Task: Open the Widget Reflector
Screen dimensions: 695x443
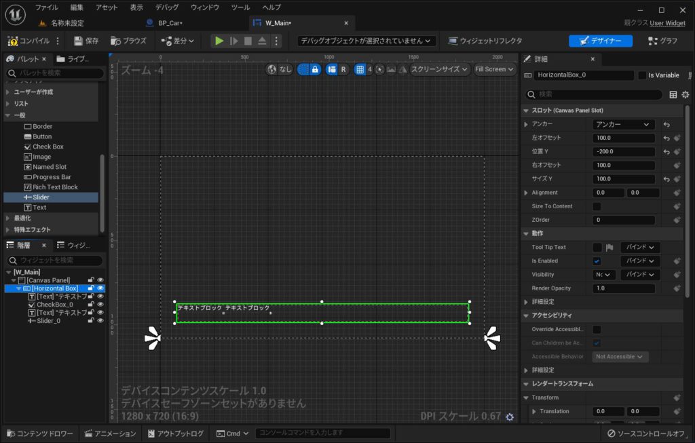Action: pyautogui.click(x=485, y=41)
